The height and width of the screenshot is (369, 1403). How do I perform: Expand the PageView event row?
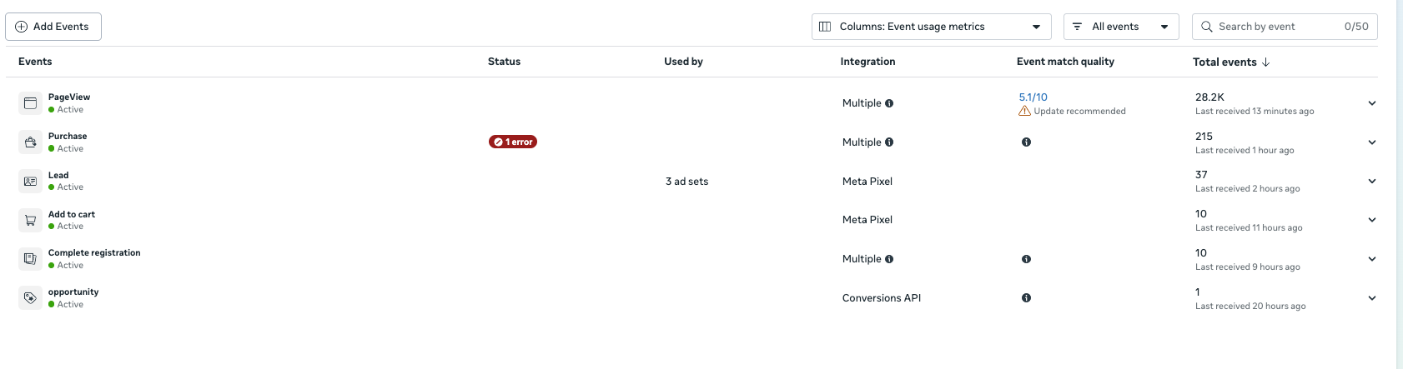[x=1372, y=103]
